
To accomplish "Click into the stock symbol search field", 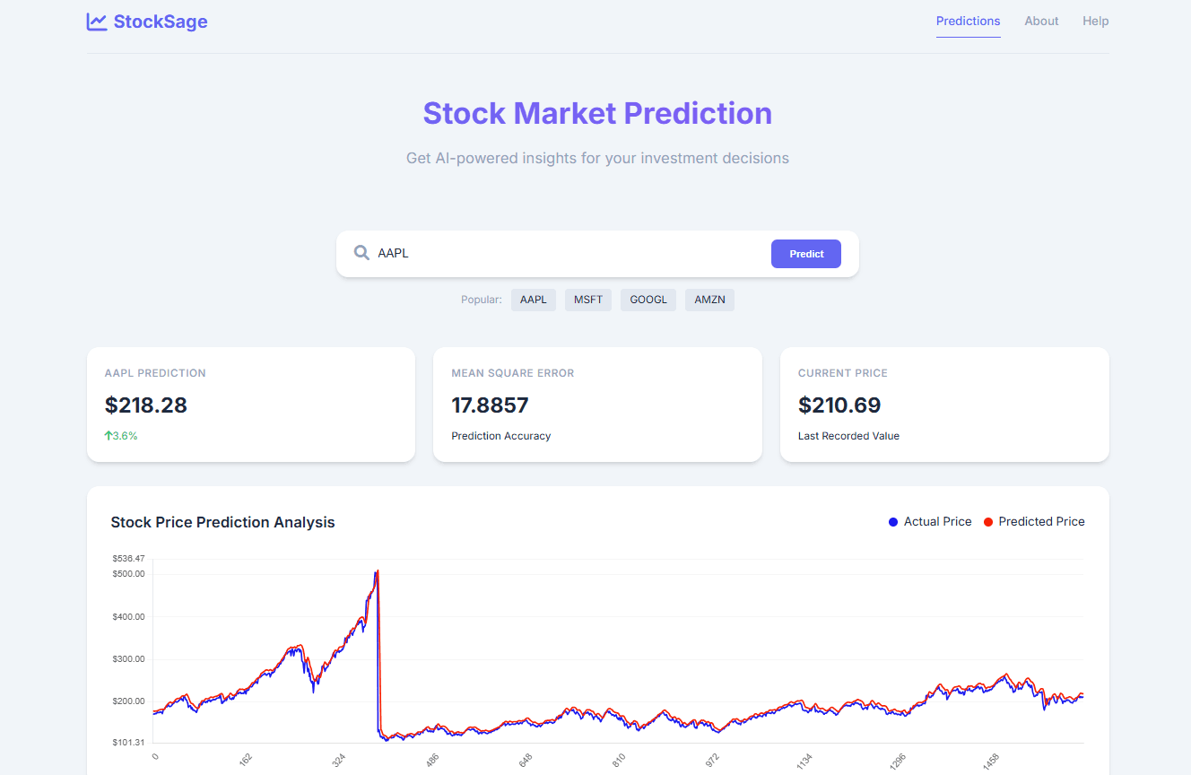I will (569, 253).
